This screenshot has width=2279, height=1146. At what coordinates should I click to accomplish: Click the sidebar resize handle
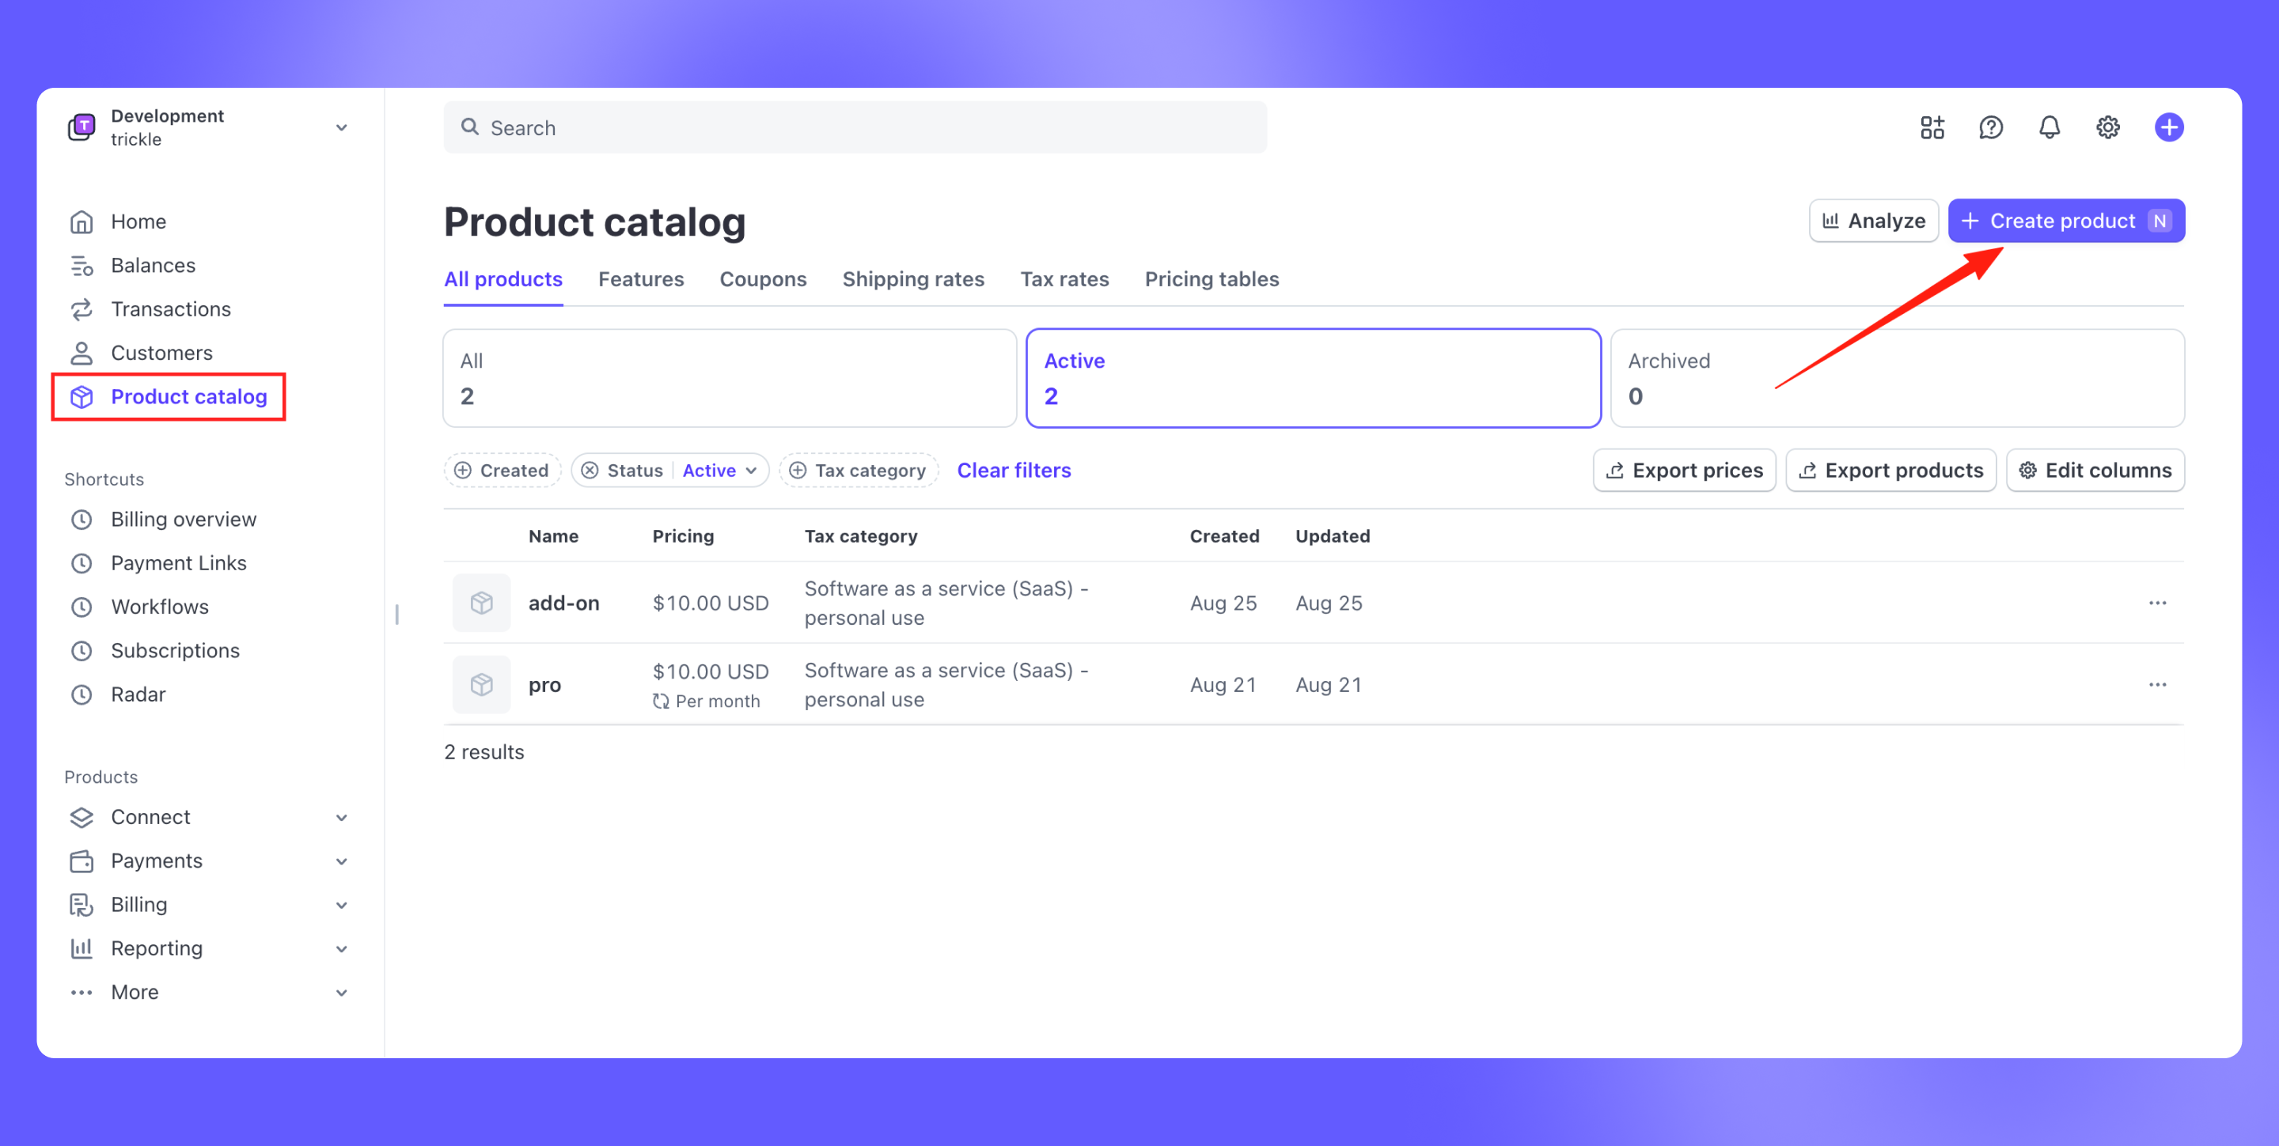(x=397, y=614)
